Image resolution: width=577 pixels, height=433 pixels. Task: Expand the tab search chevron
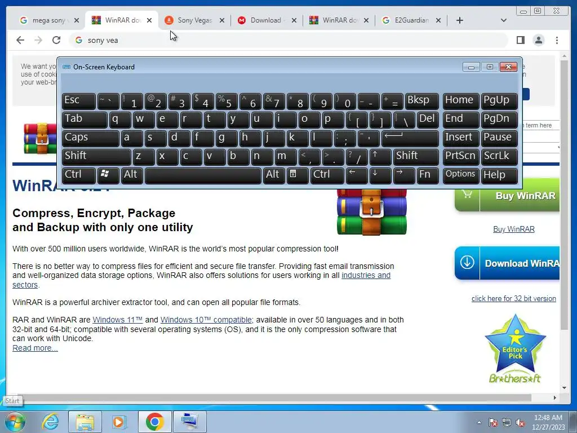[x=504, y=20]
